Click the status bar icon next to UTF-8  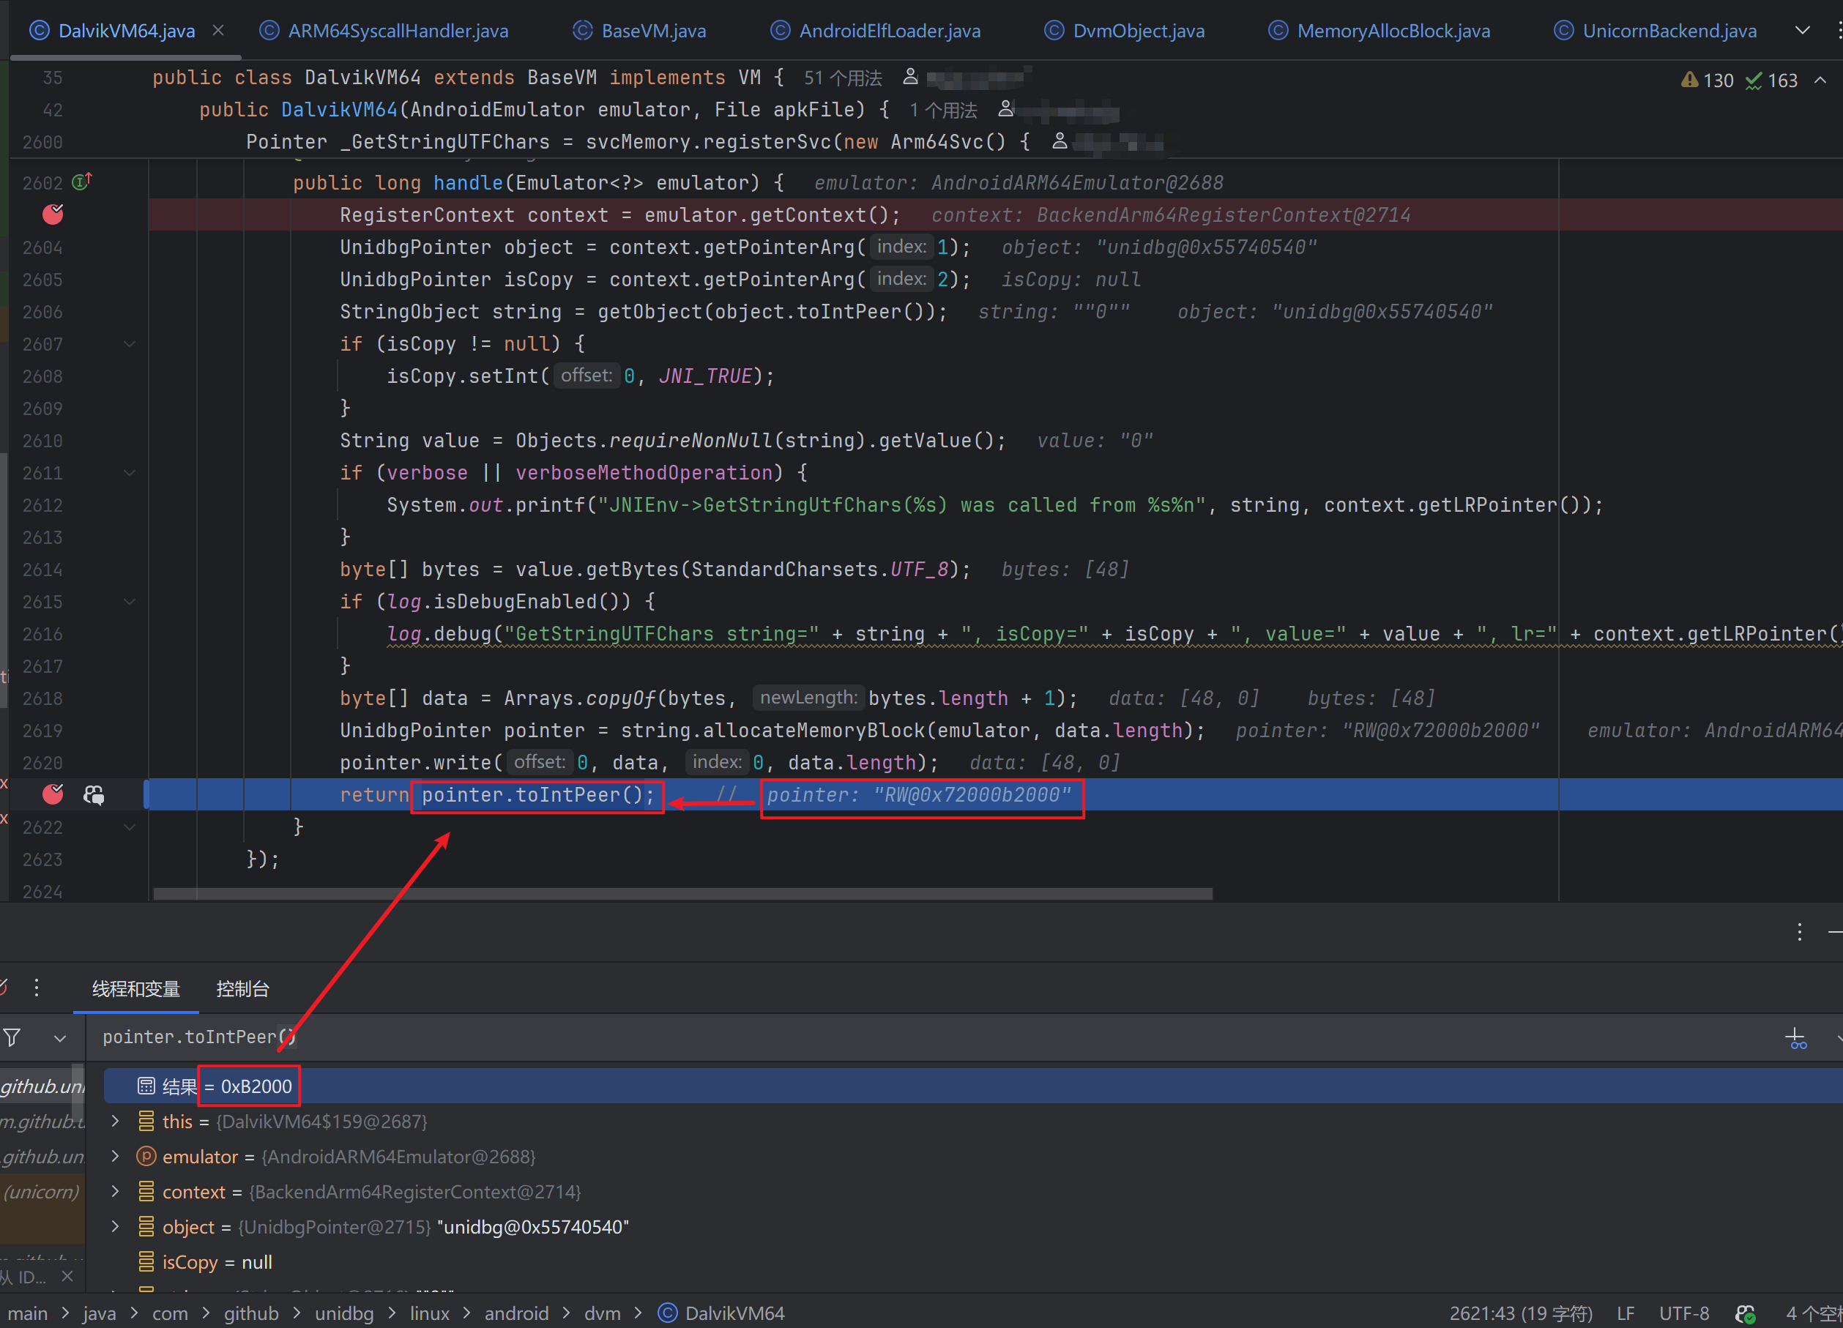[x=1745, y=1313]
